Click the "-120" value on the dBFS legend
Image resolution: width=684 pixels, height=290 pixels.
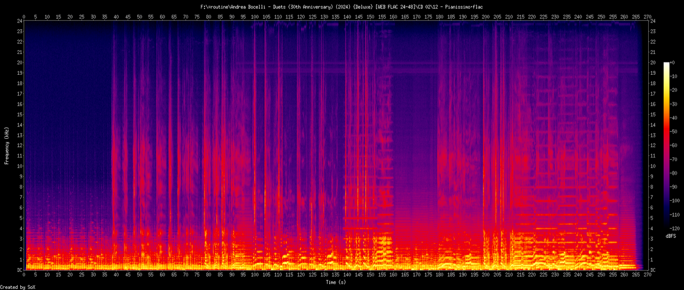coord(676,229)
